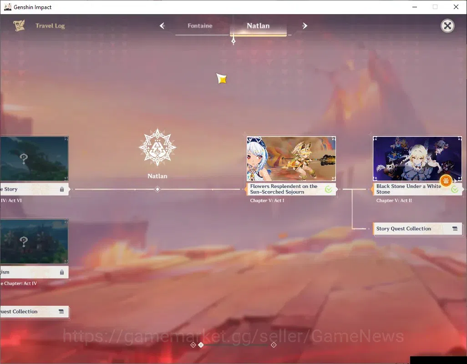Close the Genshin Impact window
This screenshot has width=467, height=364.
456,7
